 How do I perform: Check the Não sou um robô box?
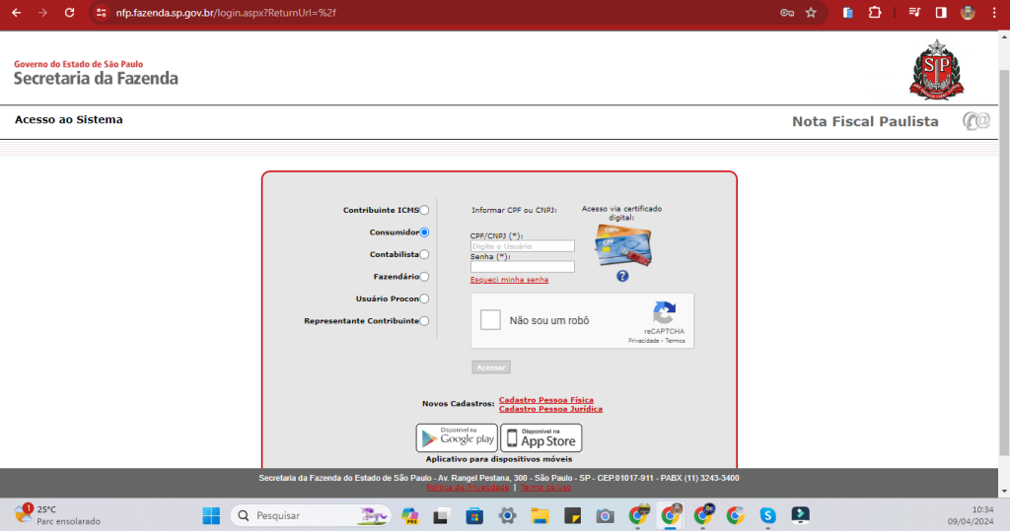pos(490,320)
